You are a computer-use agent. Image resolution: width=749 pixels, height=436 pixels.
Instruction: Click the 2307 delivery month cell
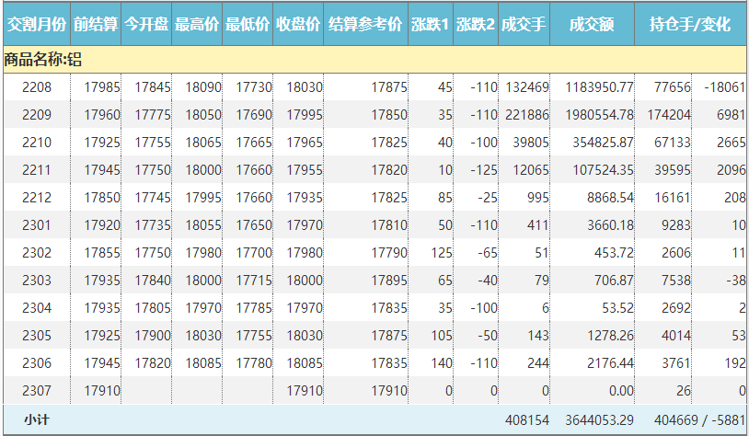[x=37, y=391]
